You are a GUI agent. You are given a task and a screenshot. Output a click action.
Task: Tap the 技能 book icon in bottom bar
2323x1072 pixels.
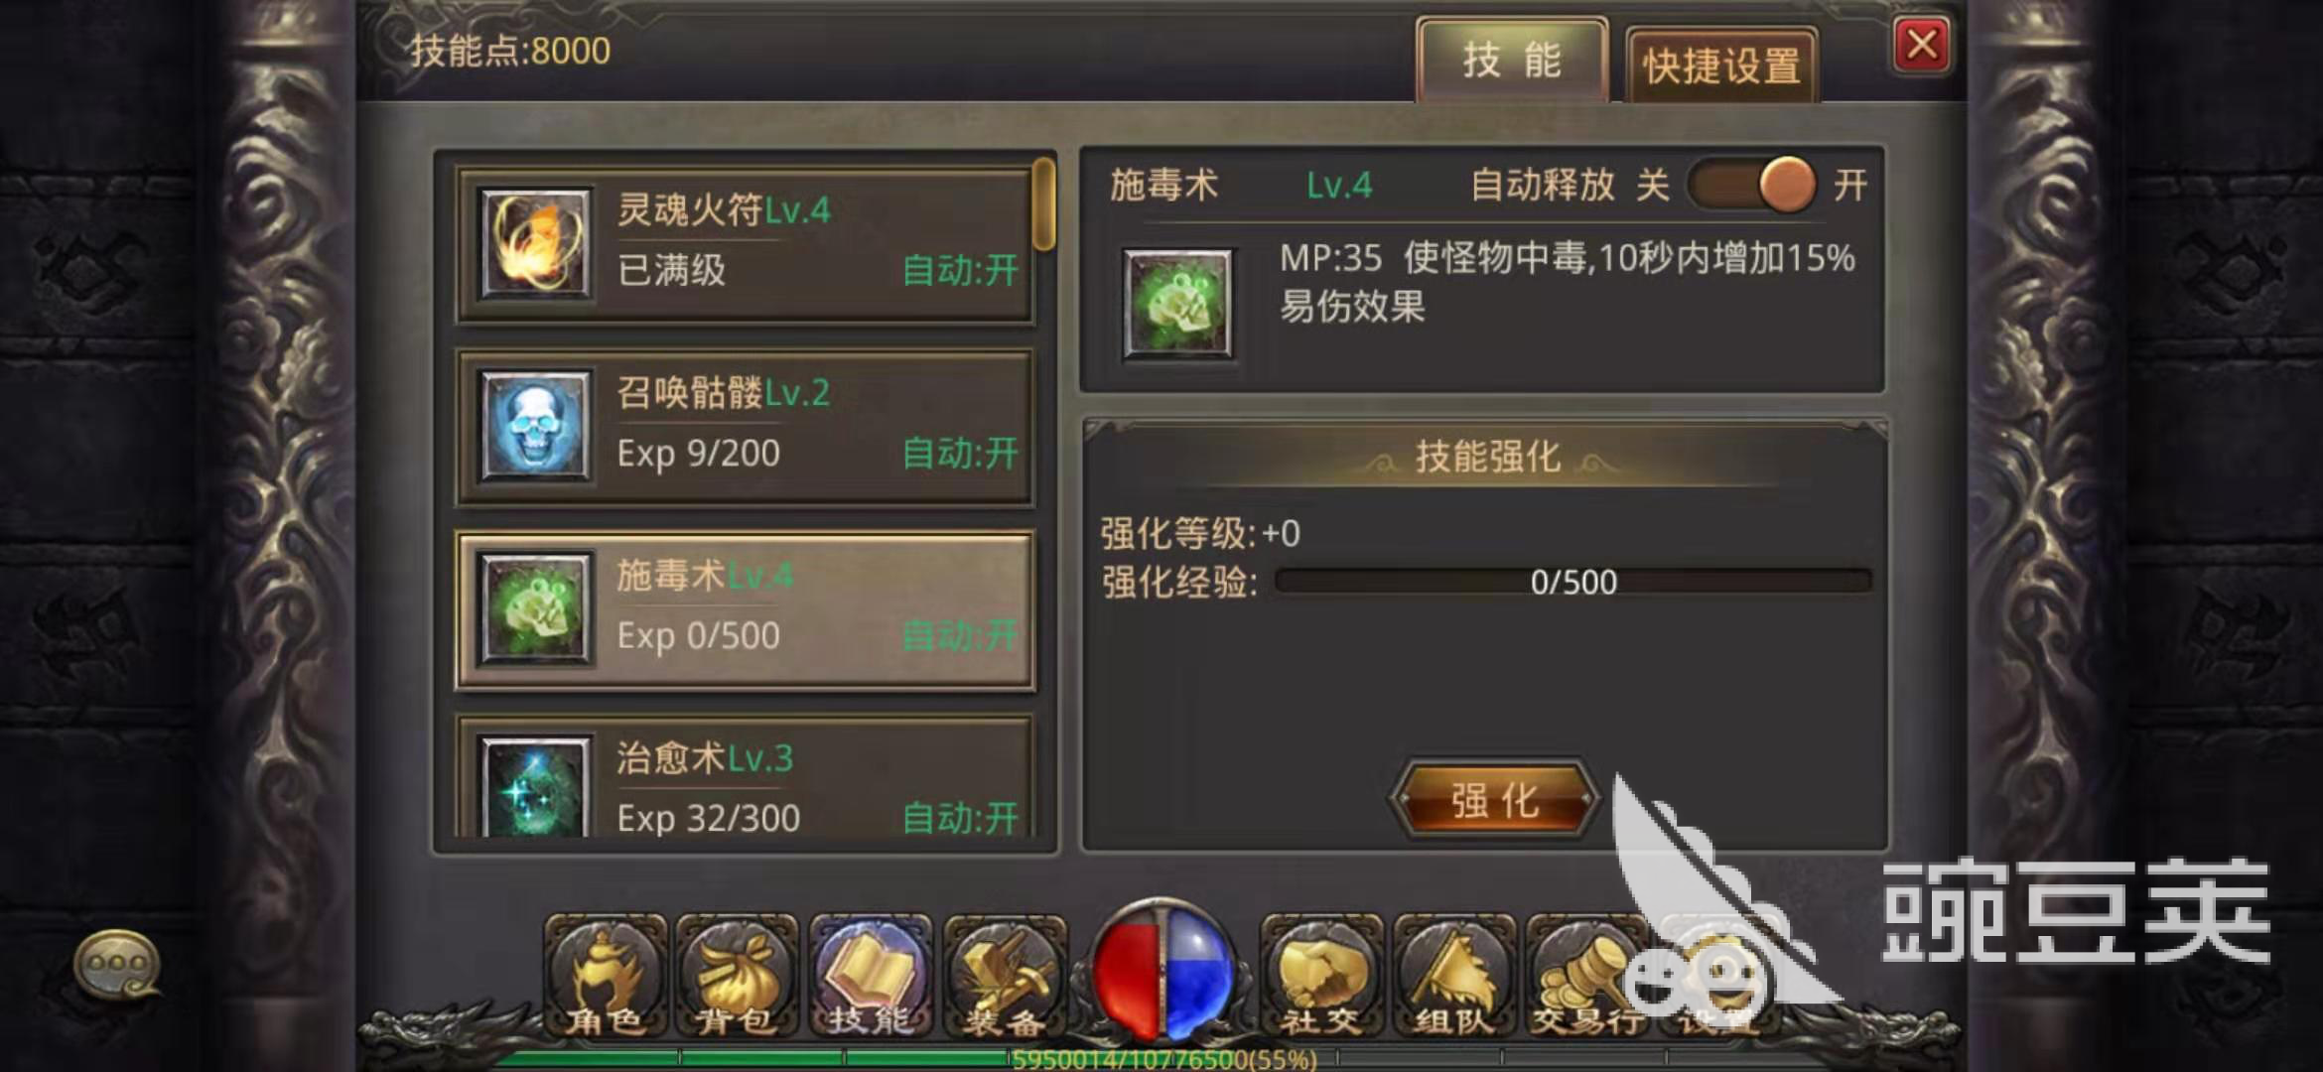tap(870, 976)
